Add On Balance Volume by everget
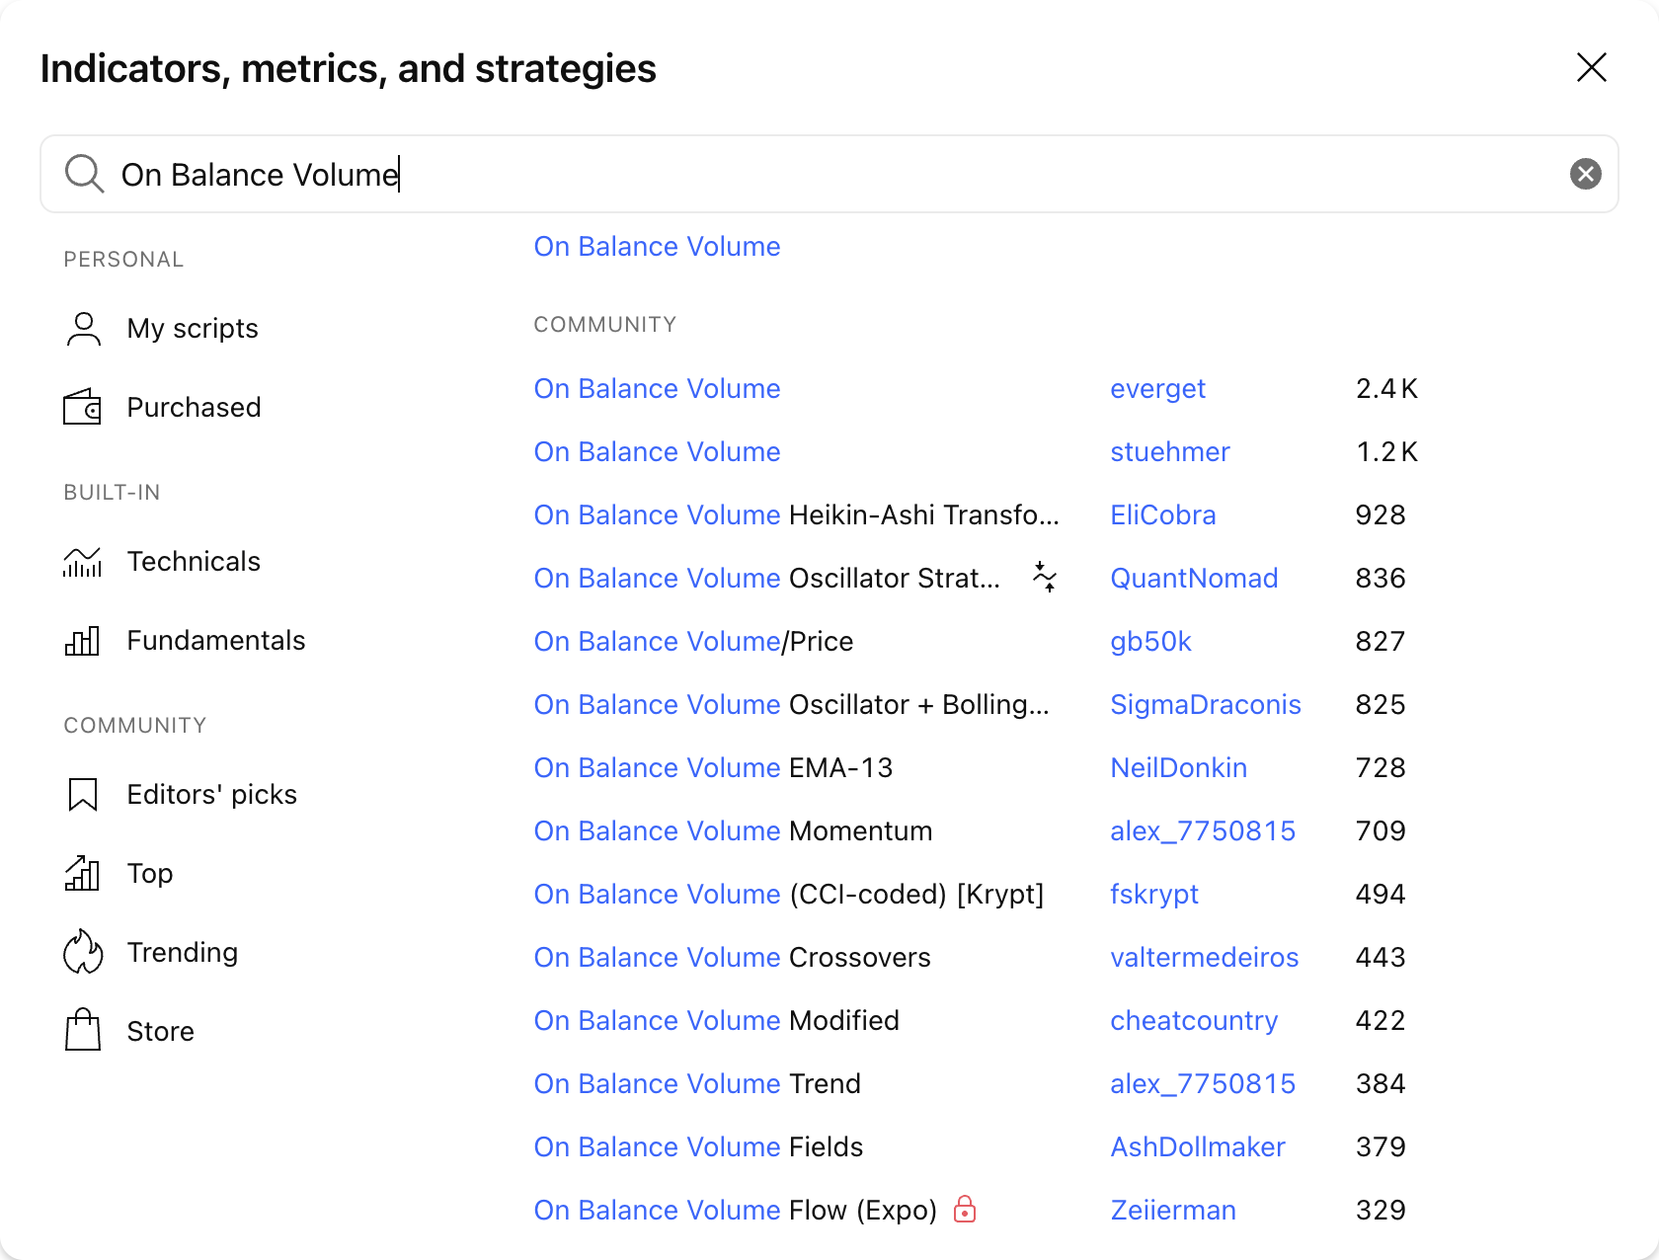Viewport: 1659px width, 1260px height. 658,388
